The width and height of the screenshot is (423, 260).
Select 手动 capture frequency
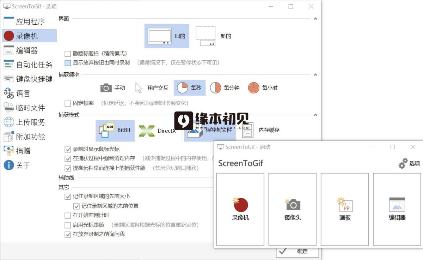coord(113,88)
